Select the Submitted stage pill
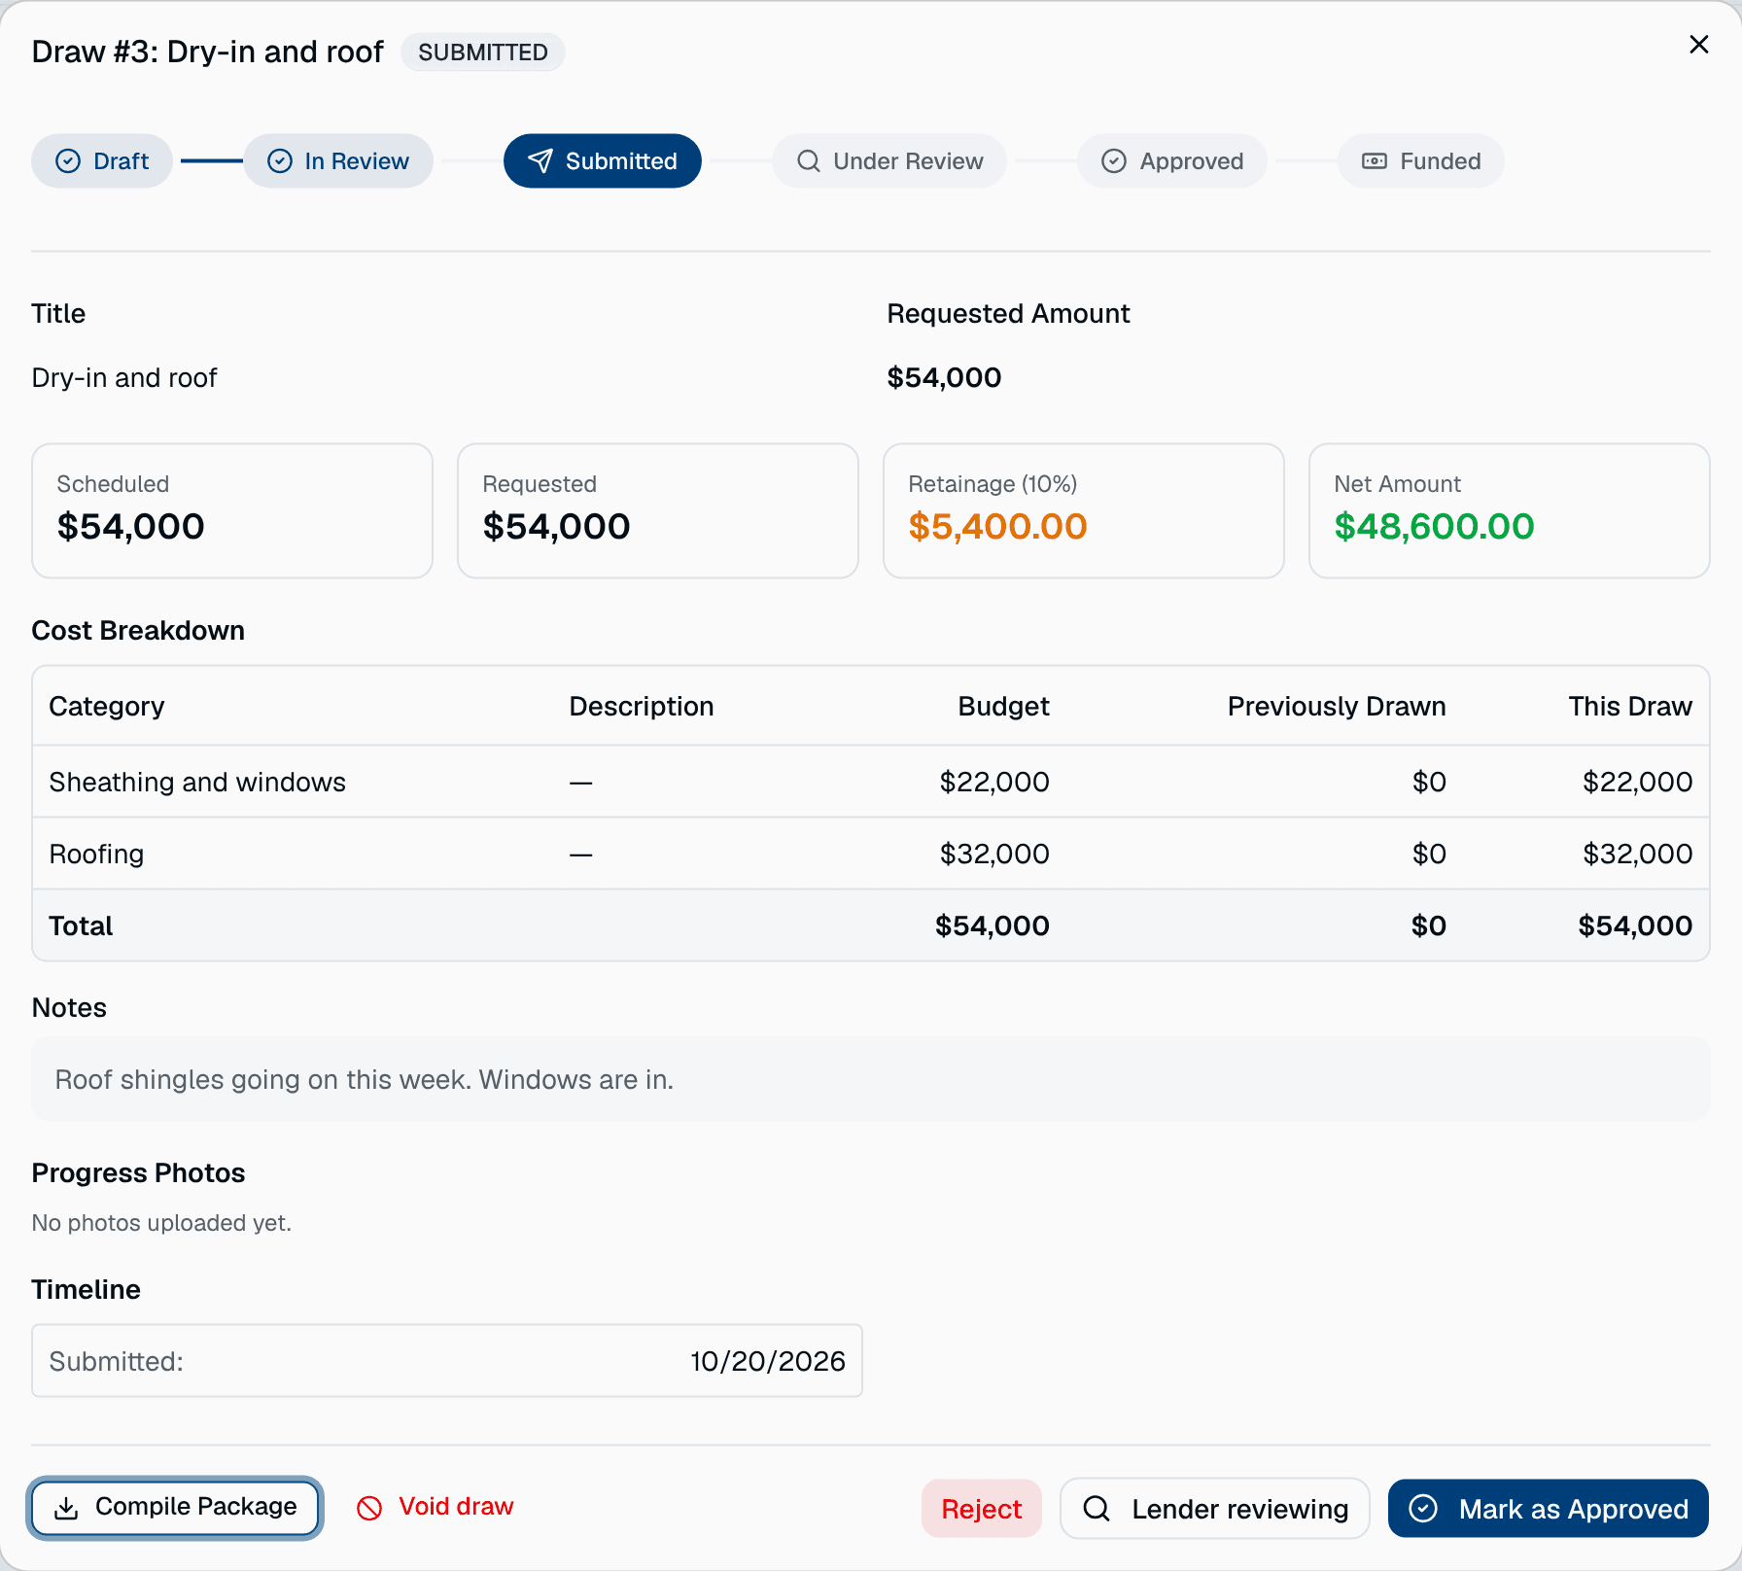This screenshot has height=1571, width=1742. 603,161
